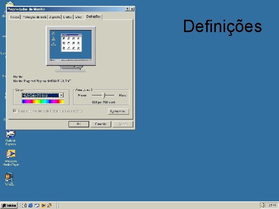This screenshot has height=209, width=279.
Task: Click the Show Desktop quick launch icon
Action: click(x=24, y=206)
